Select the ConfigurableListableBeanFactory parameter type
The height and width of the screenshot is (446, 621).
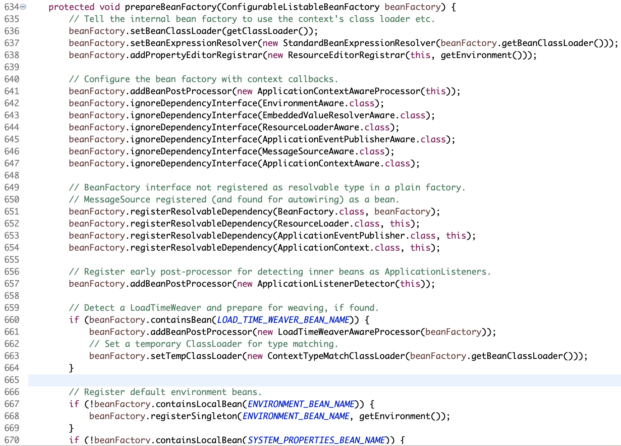click(x=301, y=7)
